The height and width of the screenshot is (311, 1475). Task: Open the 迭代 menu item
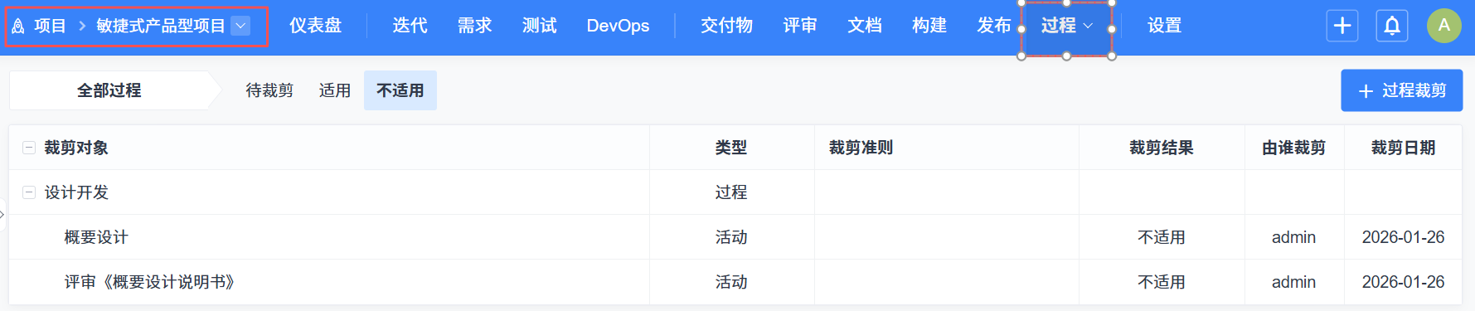410,26
